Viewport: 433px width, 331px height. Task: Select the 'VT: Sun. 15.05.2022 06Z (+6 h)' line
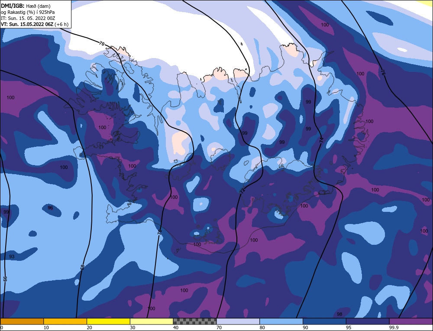(x=35, y=24)
